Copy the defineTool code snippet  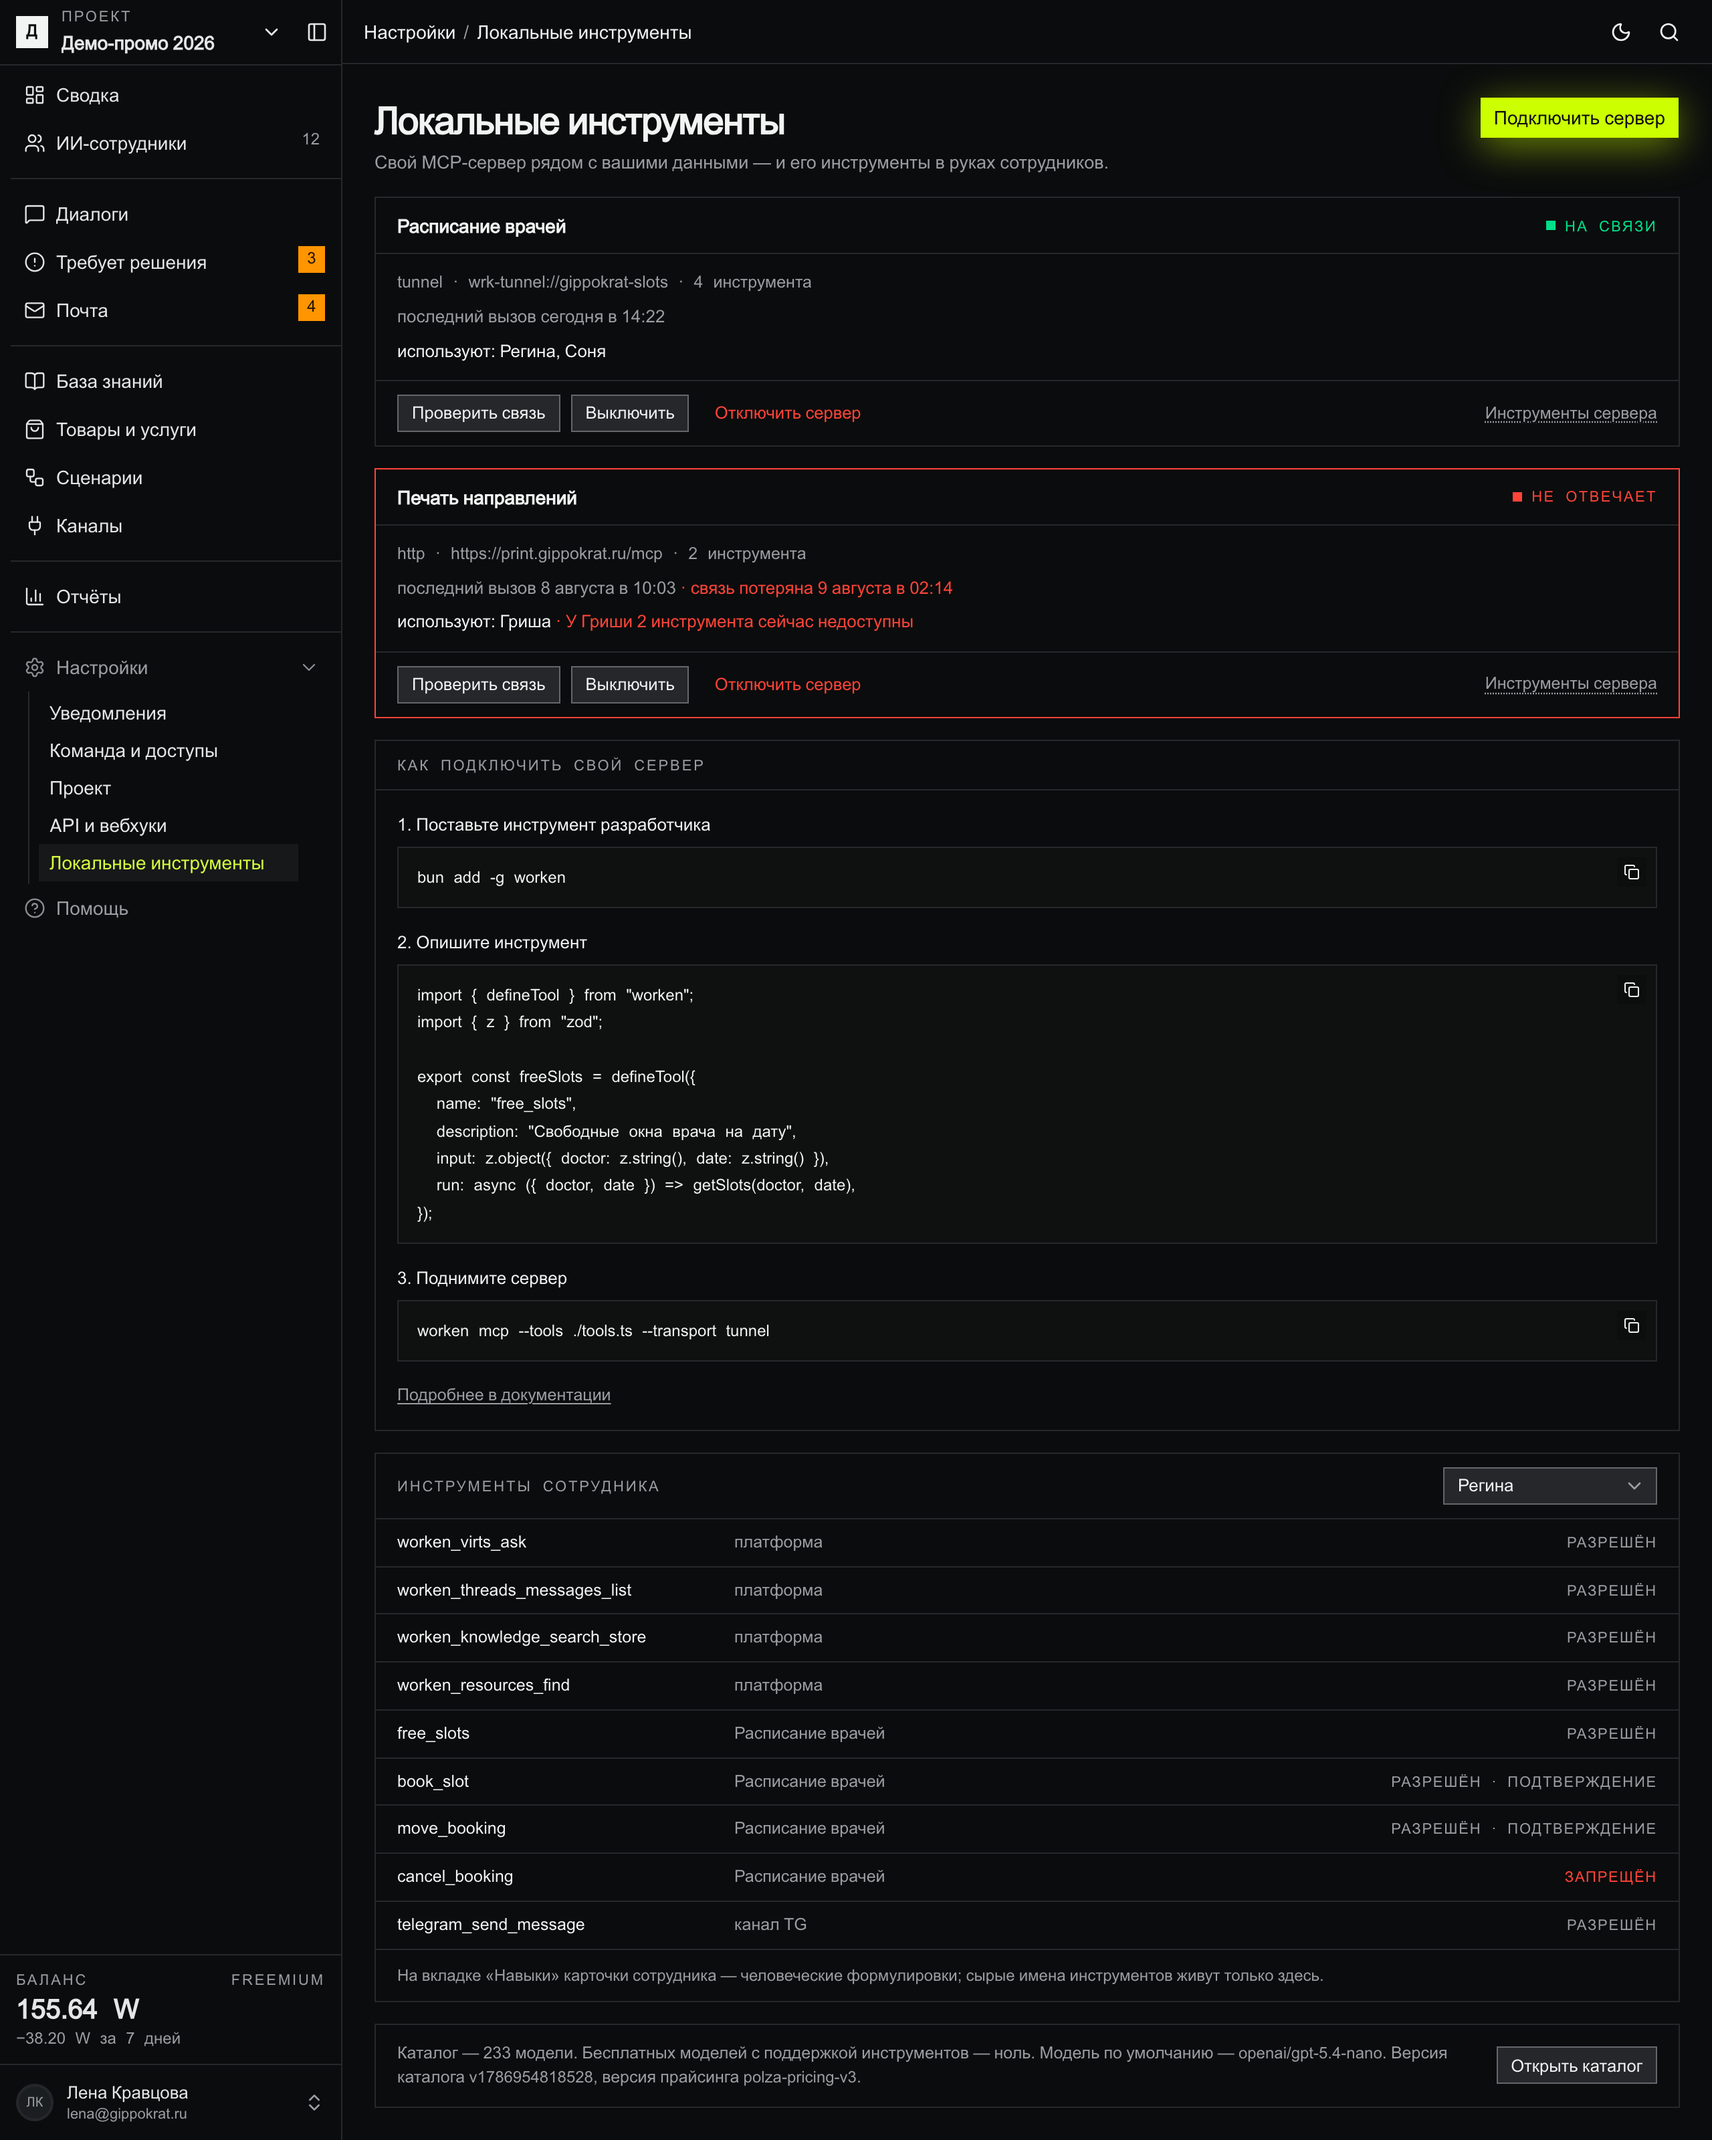point(1630,990)
